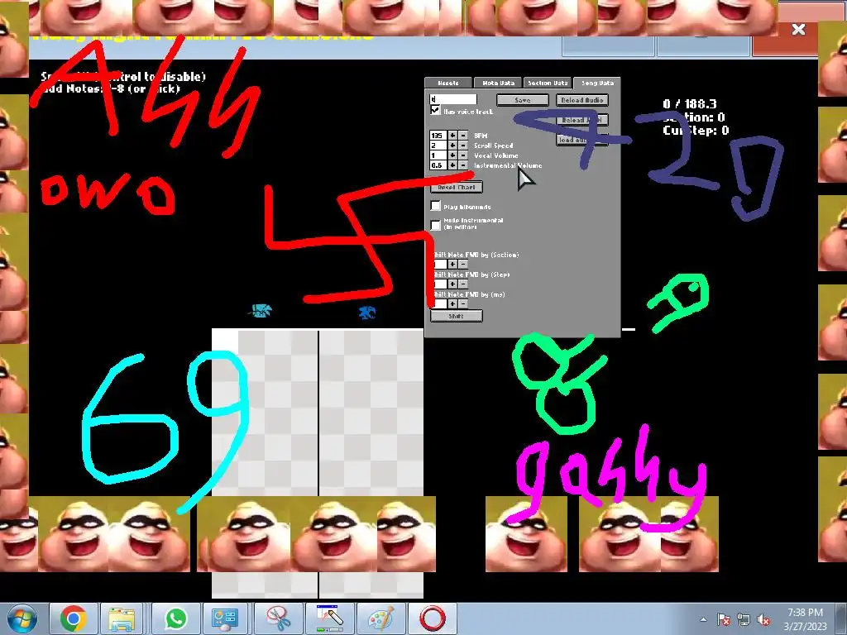
Task: Click the Shift button at panel bottom
Action: pos(457,316)
